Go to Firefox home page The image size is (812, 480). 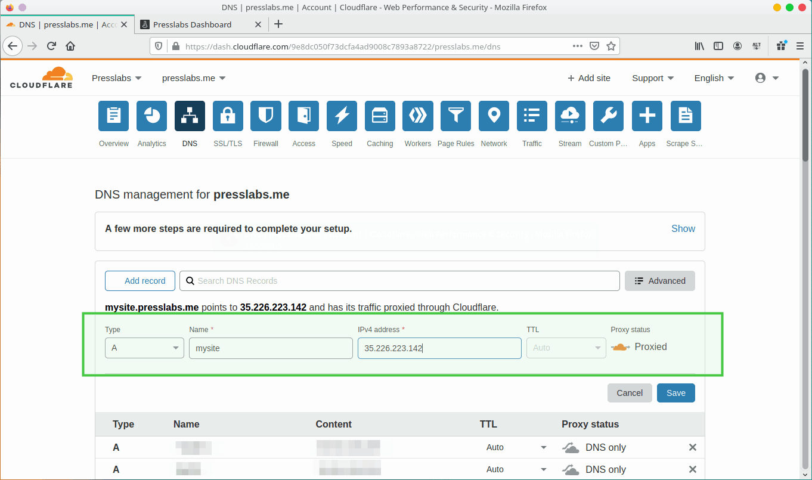[x=70, y=46]
